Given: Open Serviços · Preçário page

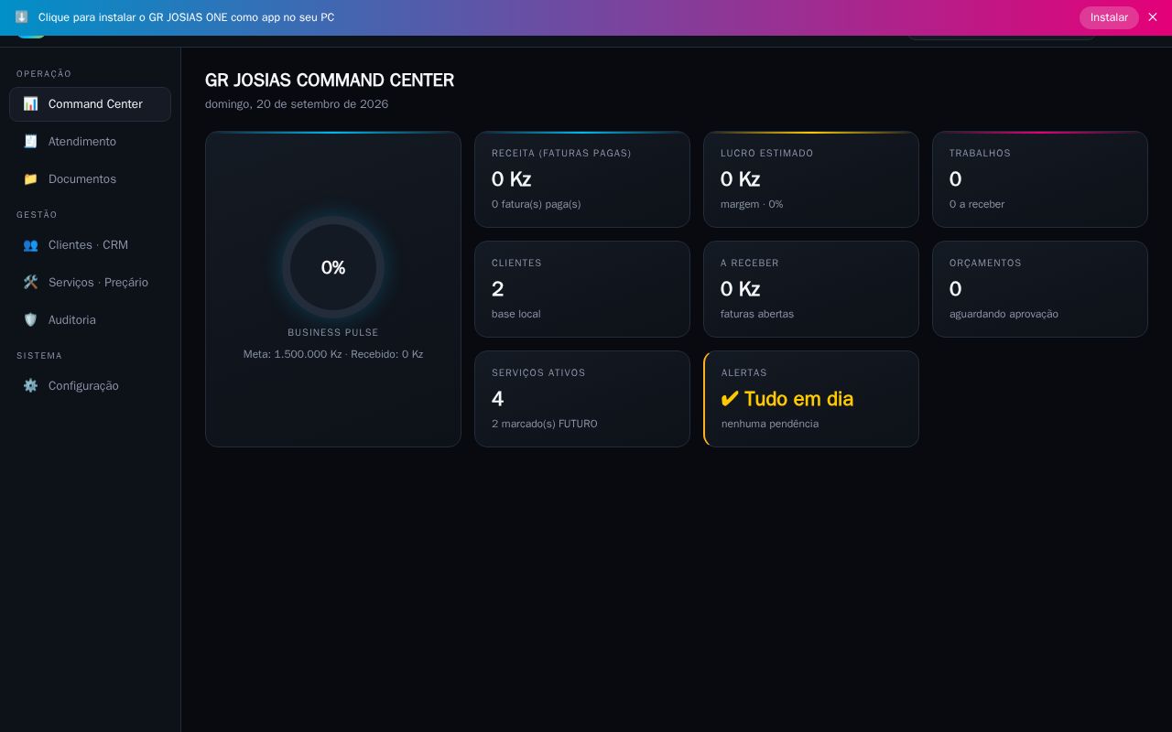Looking at the screenshot, I should click(x=90, y=283).
